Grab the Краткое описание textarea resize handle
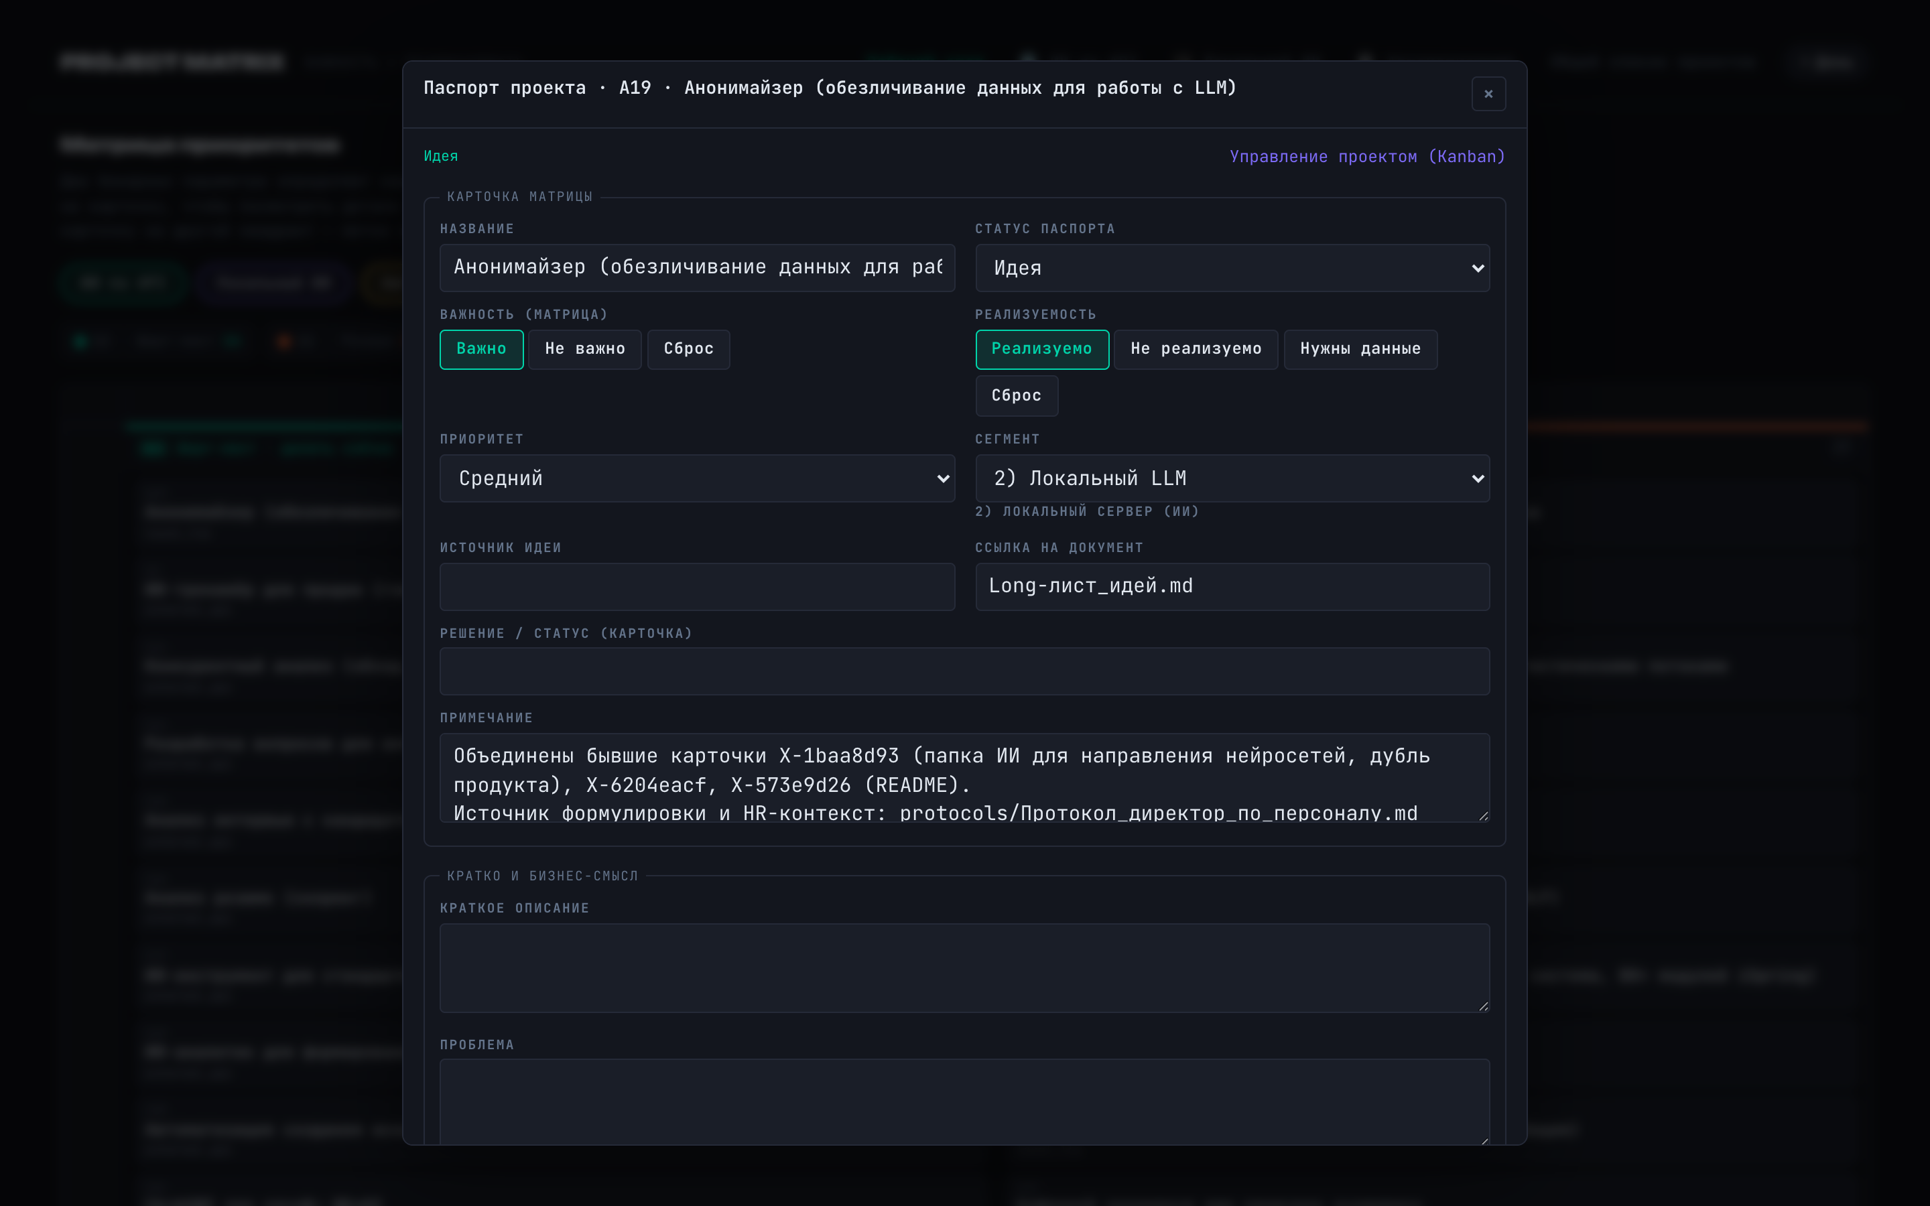The image size is (1930, 1206). tap(1482, 1006)
